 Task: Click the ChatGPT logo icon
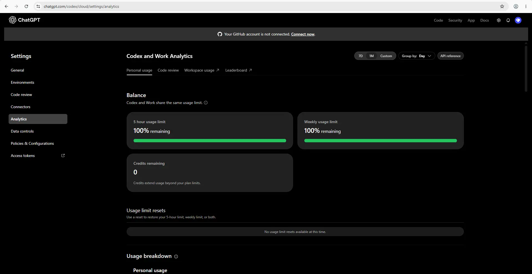point(12,20)
